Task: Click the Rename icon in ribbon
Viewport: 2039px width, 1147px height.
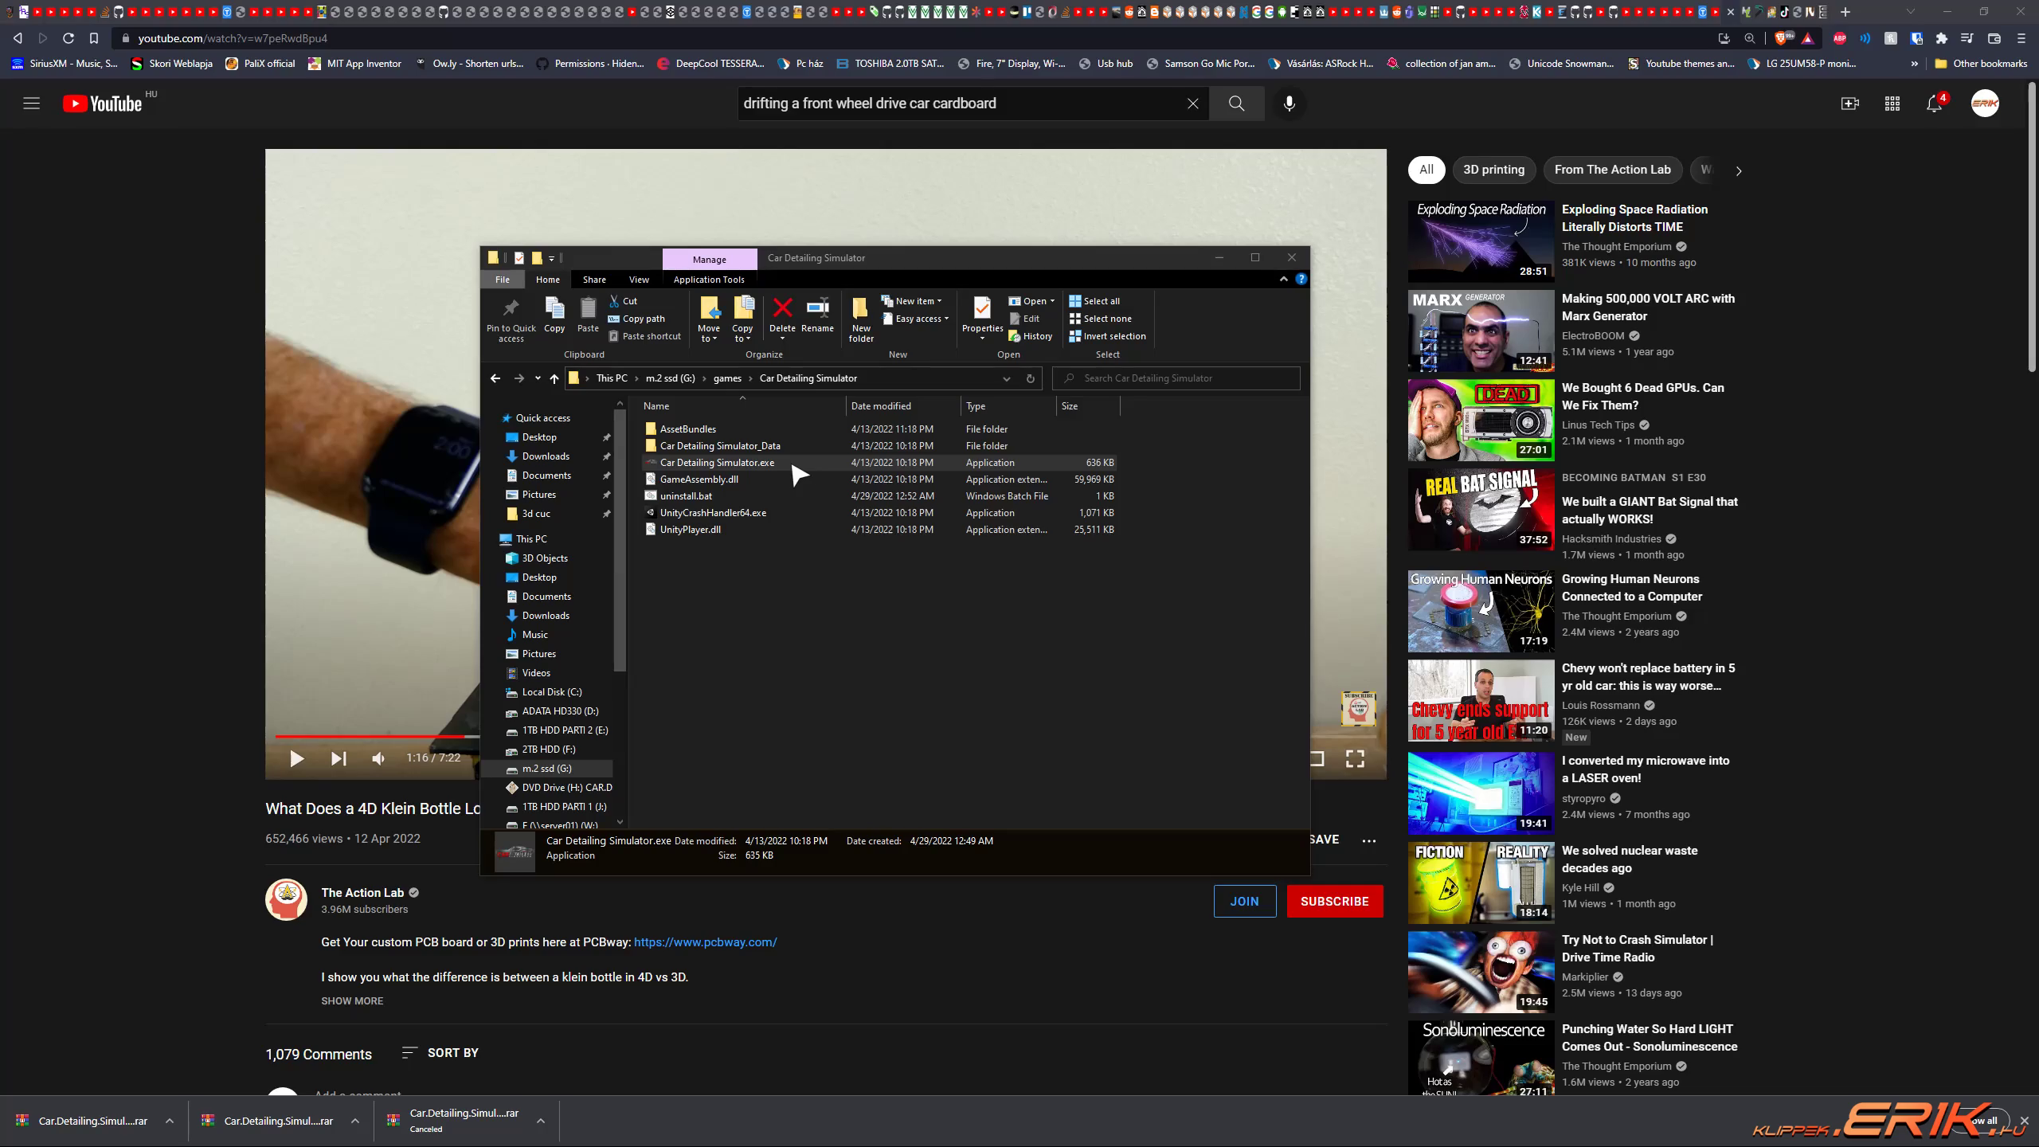Action: (x=817, y=309)
